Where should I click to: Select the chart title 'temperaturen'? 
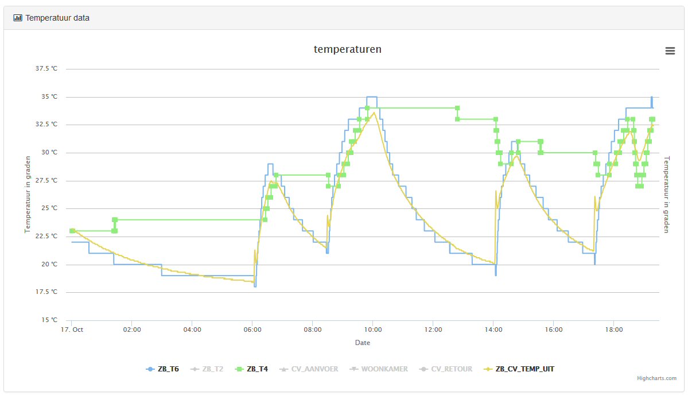click(x=347, y=49)
